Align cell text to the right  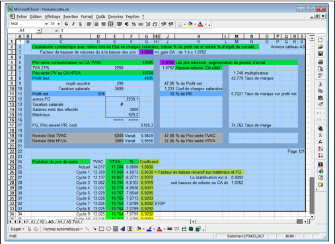point(103,24)
